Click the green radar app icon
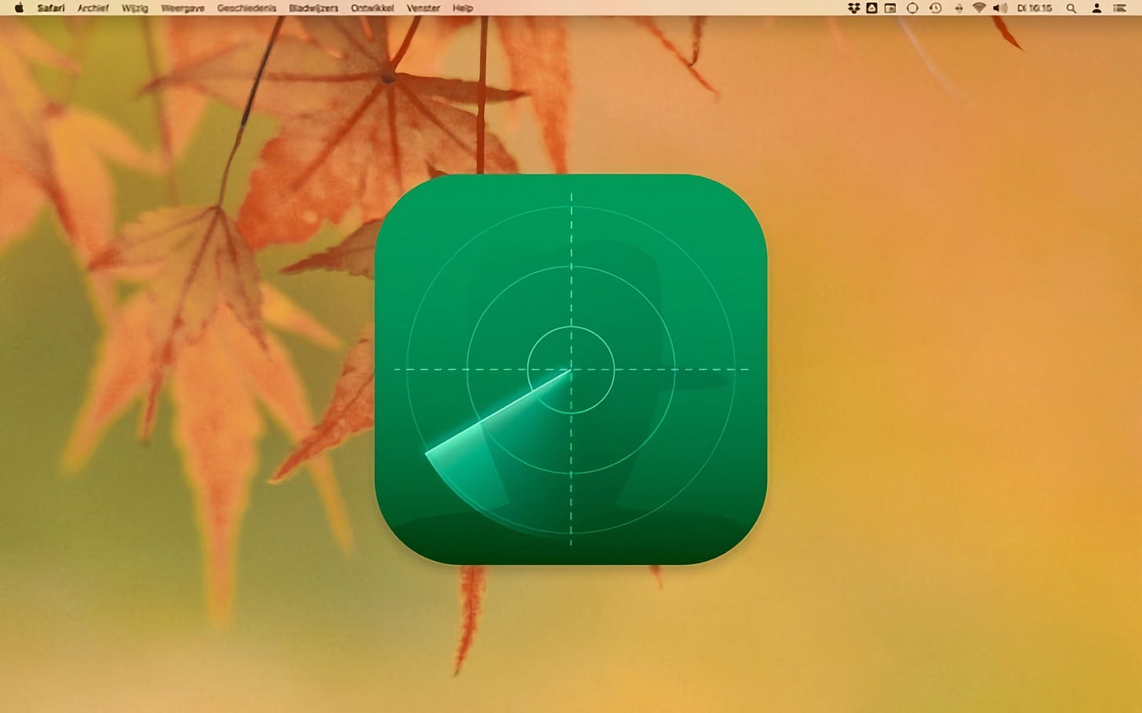Viewport: 1142px width, 713px height. (571, 369)
